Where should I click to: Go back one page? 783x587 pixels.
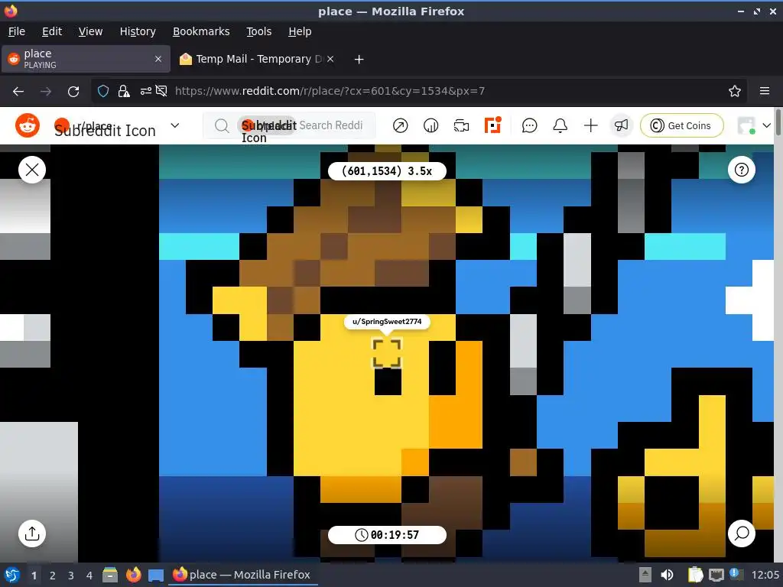coord(18,92)
